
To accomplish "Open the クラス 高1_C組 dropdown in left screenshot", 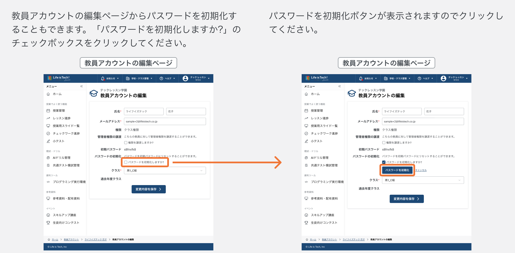I will (x=165, y=170).
